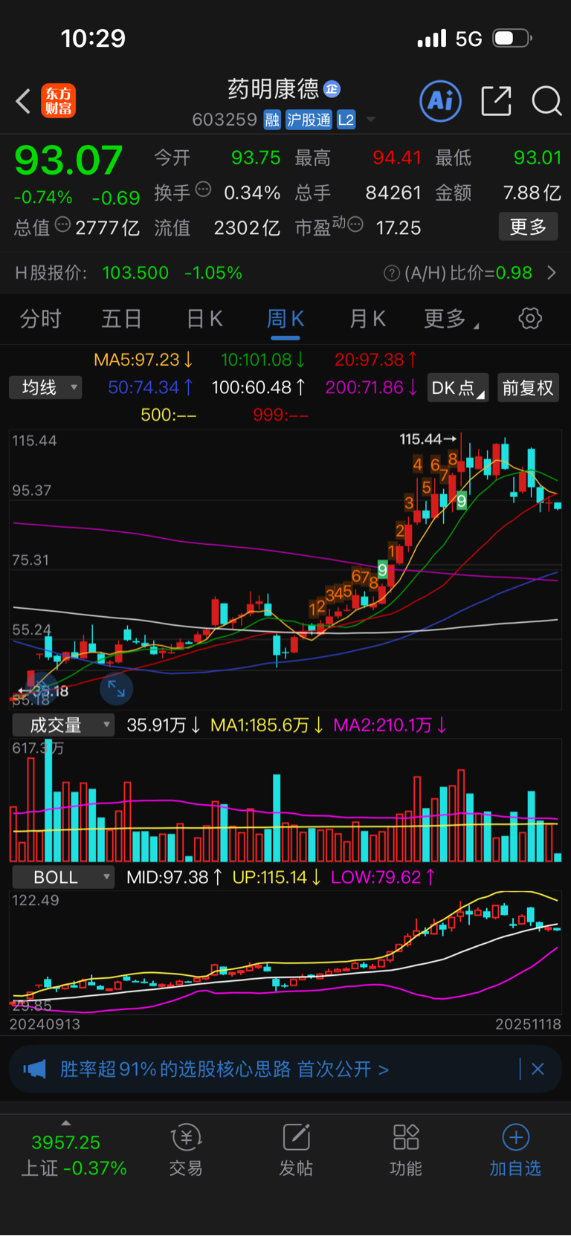Toggle 前复权 adjustment button
This screenshot has width=571, height=1236.
[x=528, y=388]
